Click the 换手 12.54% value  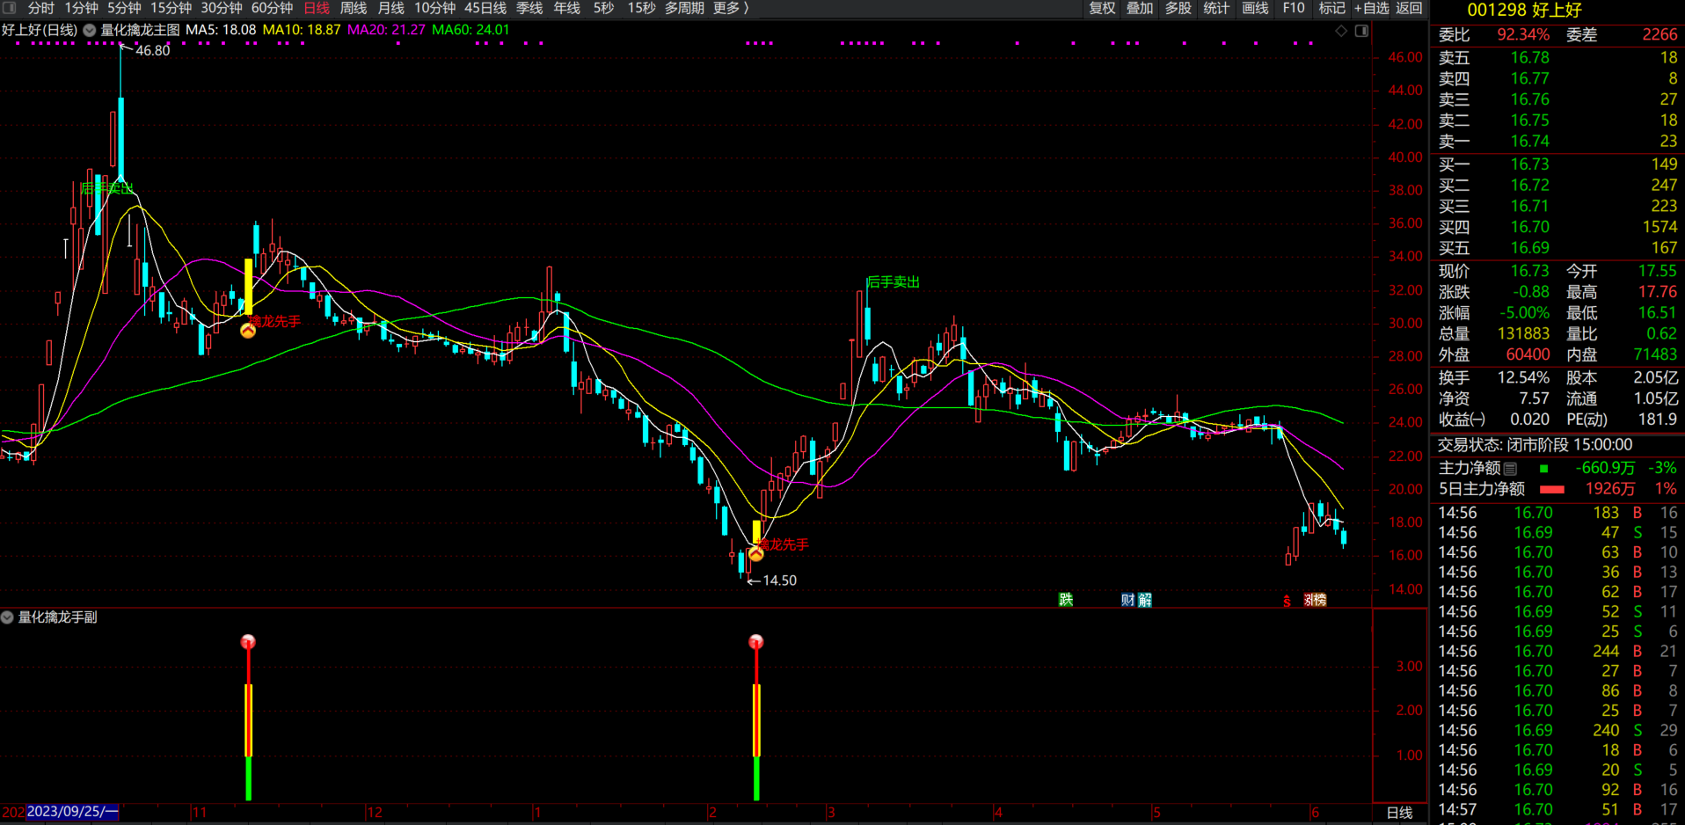(x=1523, y=378)
